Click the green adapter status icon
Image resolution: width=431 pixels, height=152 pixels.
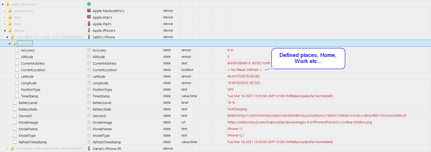coord(89,4)
